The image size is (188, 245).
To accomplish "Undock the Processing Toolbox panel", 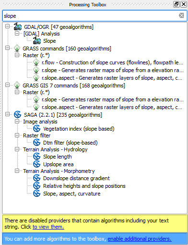I will pyautogui.click(x=176, y=4).
